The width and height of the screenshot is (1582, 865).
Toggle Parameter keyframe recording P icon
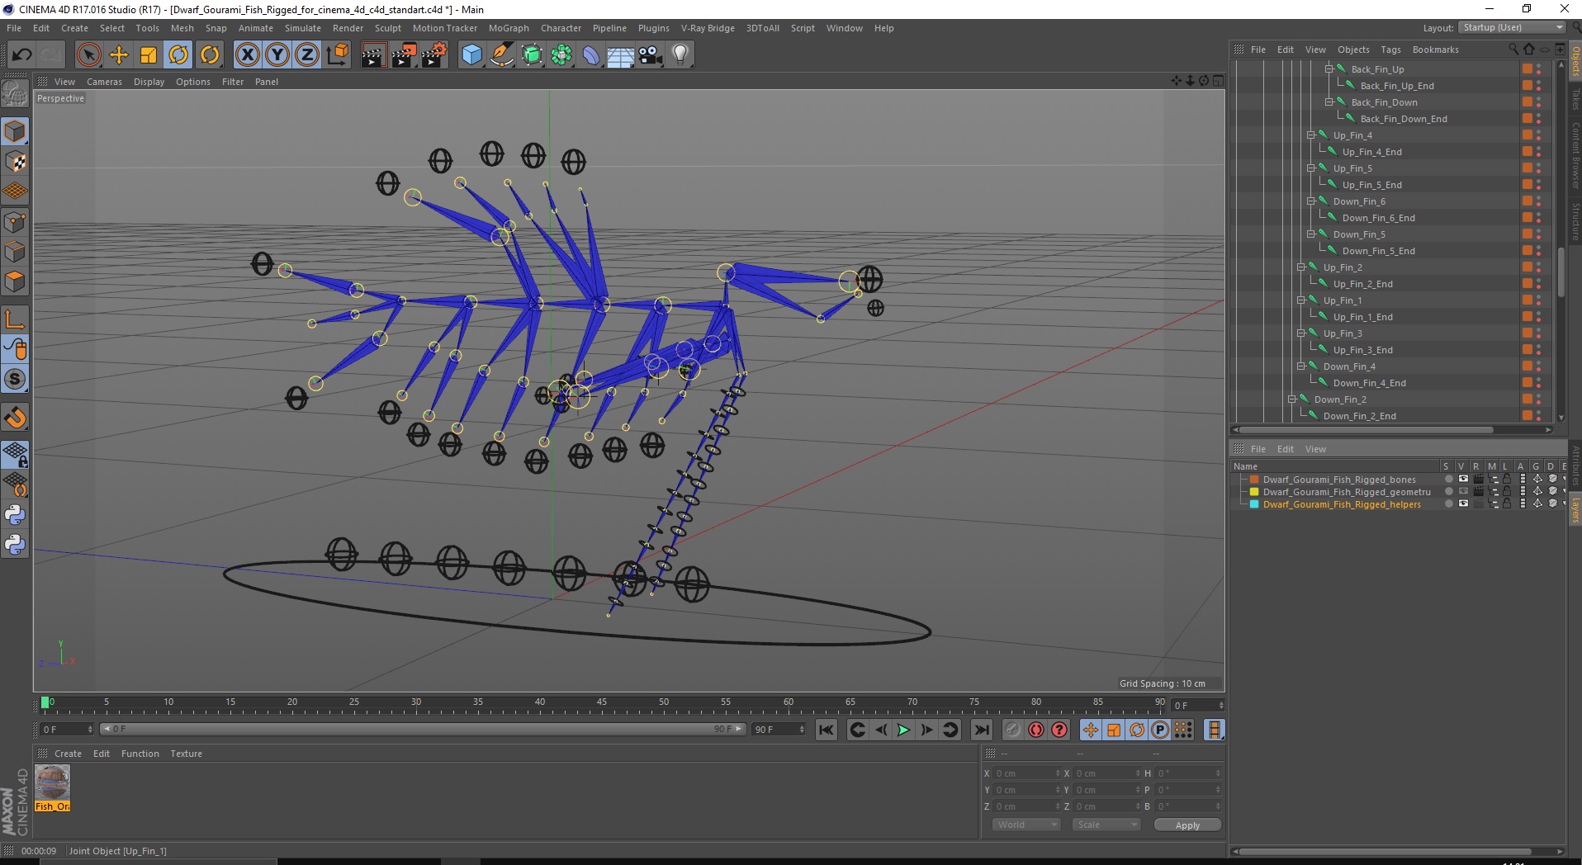point(1160,730)
